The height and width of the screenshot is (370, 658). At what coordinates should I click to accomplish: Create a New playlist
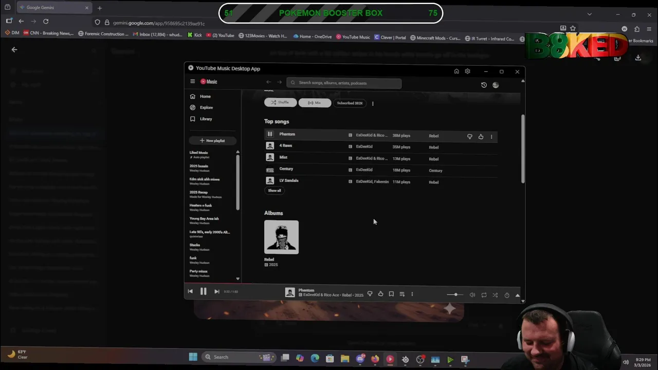coord(212,140)
